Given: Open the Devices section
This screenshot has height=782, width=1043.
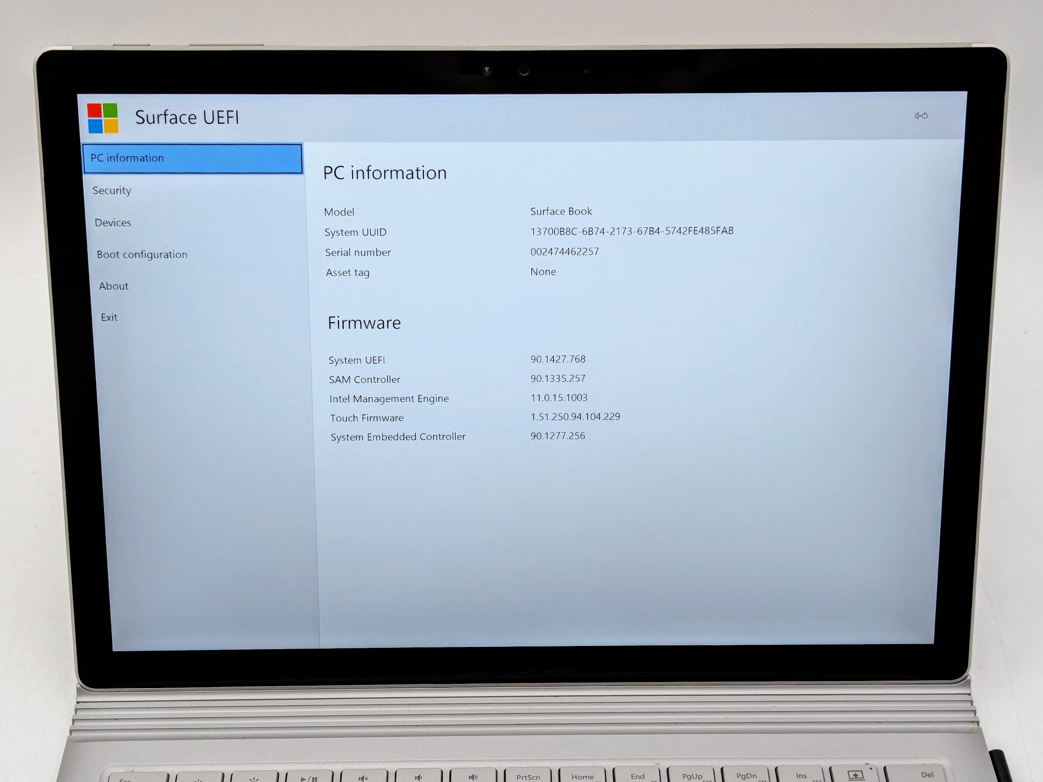Looking at the screenshot, I should 113,223.
